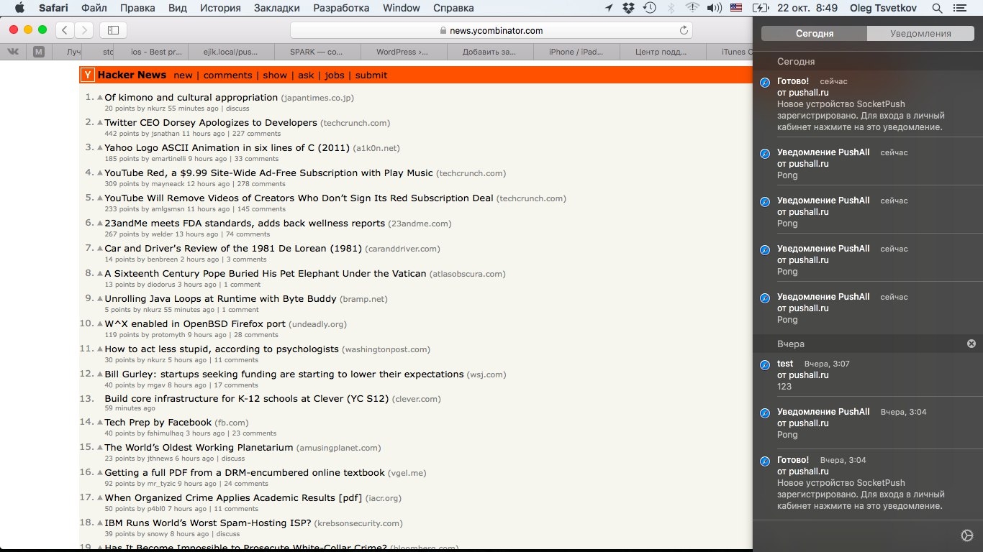Viewport: 983px width, 552px height.
Task: Go back with Safari's back arrow
Action: tap(65, 30)
